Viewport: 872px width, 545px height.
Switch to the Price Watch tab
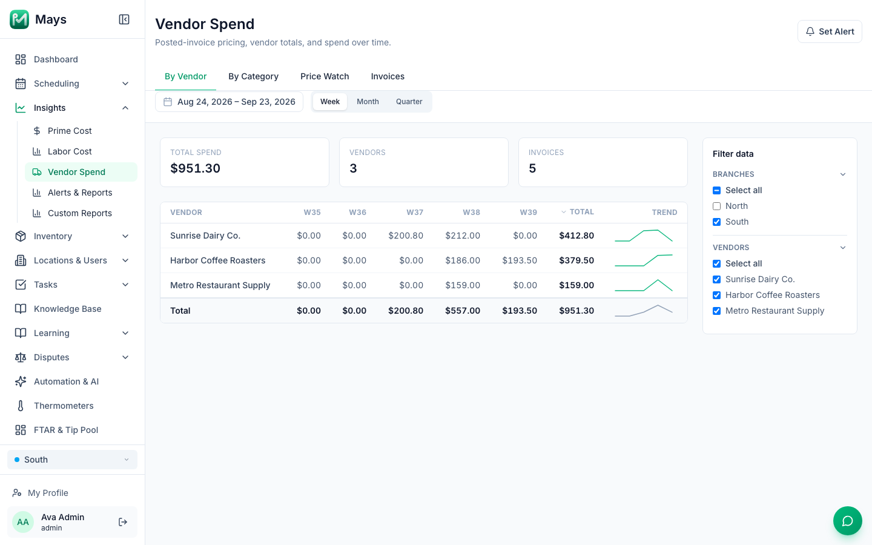coord(325,76)
